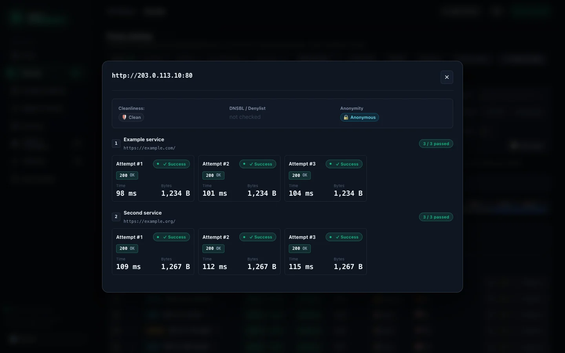This screenshot has height=353, width=565.
Task: Click Second service Attempt #3 Success badge
Action: tap(344, 237)
